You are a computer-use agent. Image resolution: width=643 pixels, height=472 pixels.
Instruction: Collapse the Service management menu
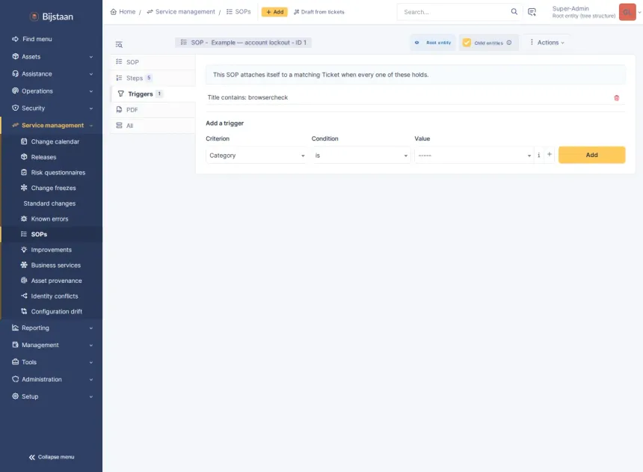[52, 125]
